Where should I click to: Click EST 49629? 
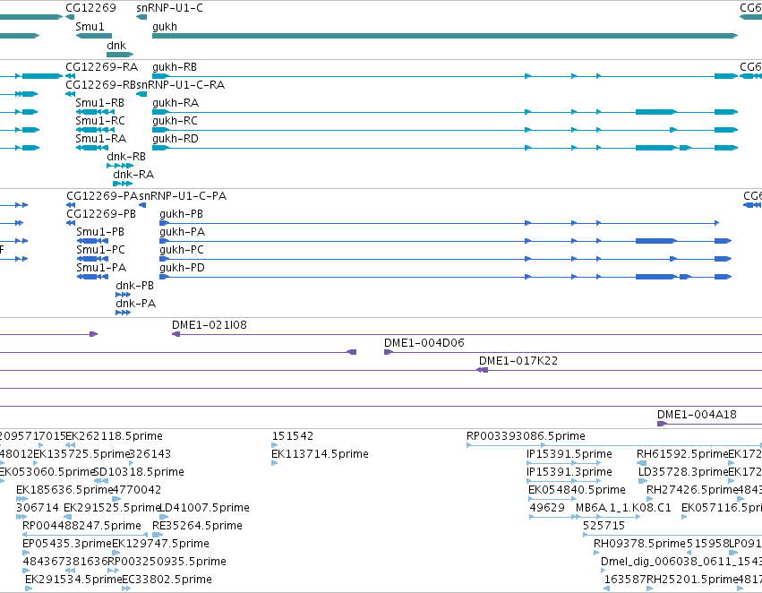pos(554,517)
